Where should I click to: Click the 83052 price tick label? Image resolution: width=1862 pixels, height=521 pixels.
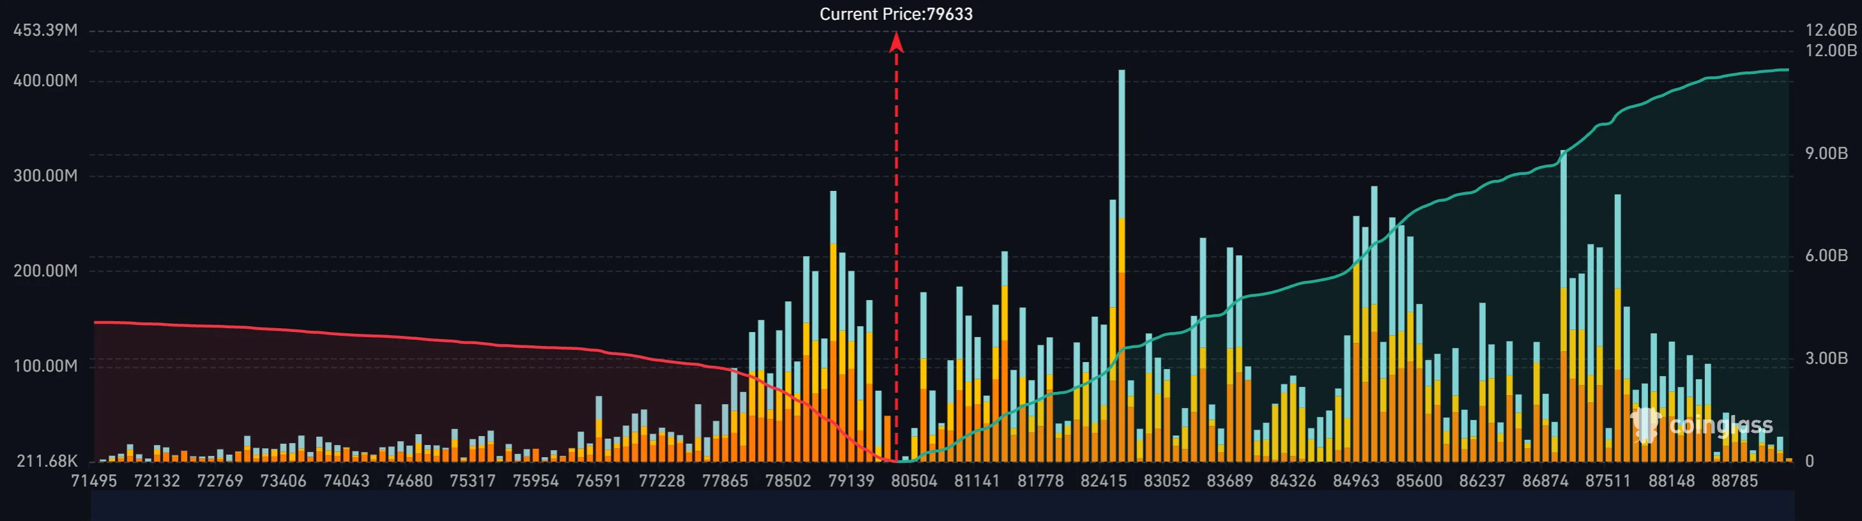[x=1166, y=481]
